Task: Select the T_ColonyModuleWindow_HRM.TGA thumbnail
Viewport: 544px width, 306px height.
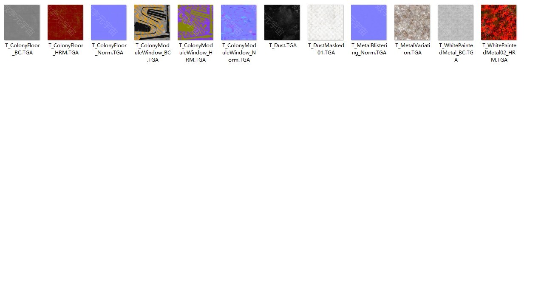Action: pos(195,23)
